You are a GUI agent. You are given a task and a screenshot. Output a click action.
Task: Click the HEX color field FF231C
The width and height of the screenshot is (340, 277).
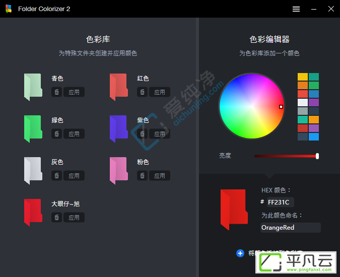coord(280,202)
